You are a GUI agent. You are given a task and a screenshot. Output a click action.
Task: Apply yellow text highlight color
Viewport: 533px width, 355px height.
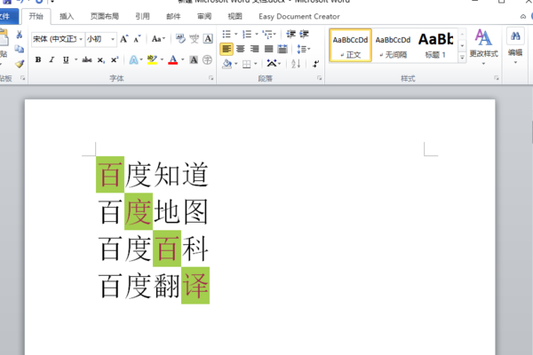pyautogui.click(x=152, y=60)
